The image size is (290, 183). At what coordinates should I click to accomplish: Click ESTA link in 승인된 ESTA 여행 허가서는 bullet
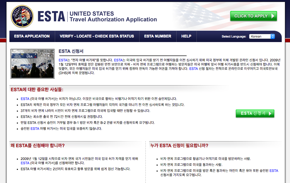click(35, 129)
